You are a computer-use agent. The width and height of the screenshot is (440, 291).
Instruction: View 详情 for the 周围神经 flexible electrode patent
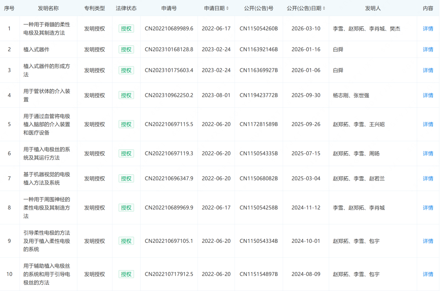pos(428,208)
